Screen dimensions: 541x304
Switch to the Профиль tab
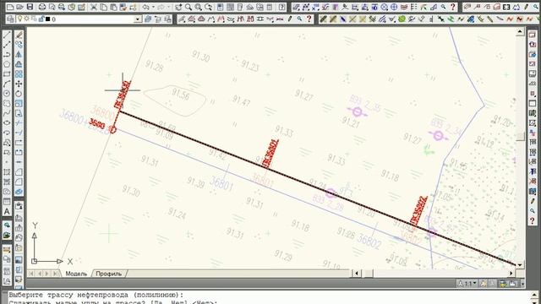[x=109, y=274]
